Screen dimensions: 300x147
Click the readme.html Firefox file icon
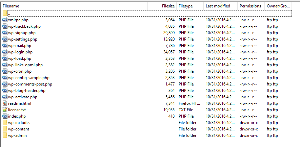click(x=5, y=103)
